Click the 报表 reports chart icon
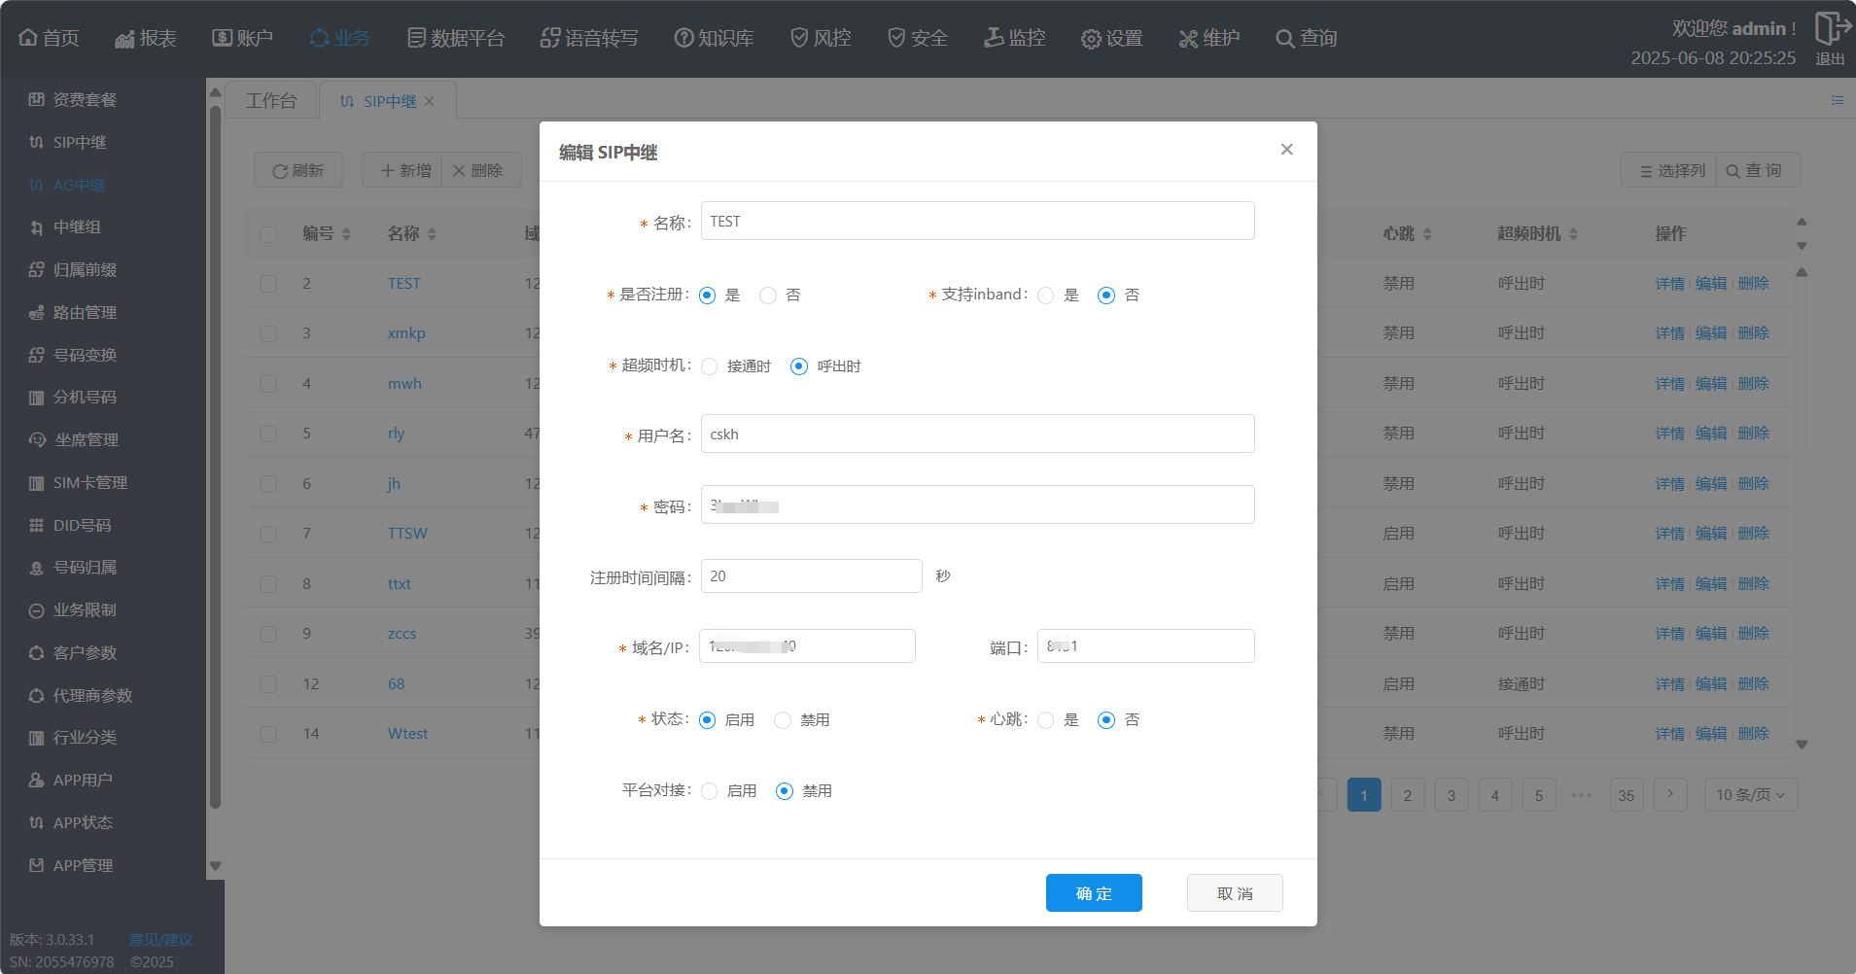This screenshot has width=1856, height=974. 124,38
